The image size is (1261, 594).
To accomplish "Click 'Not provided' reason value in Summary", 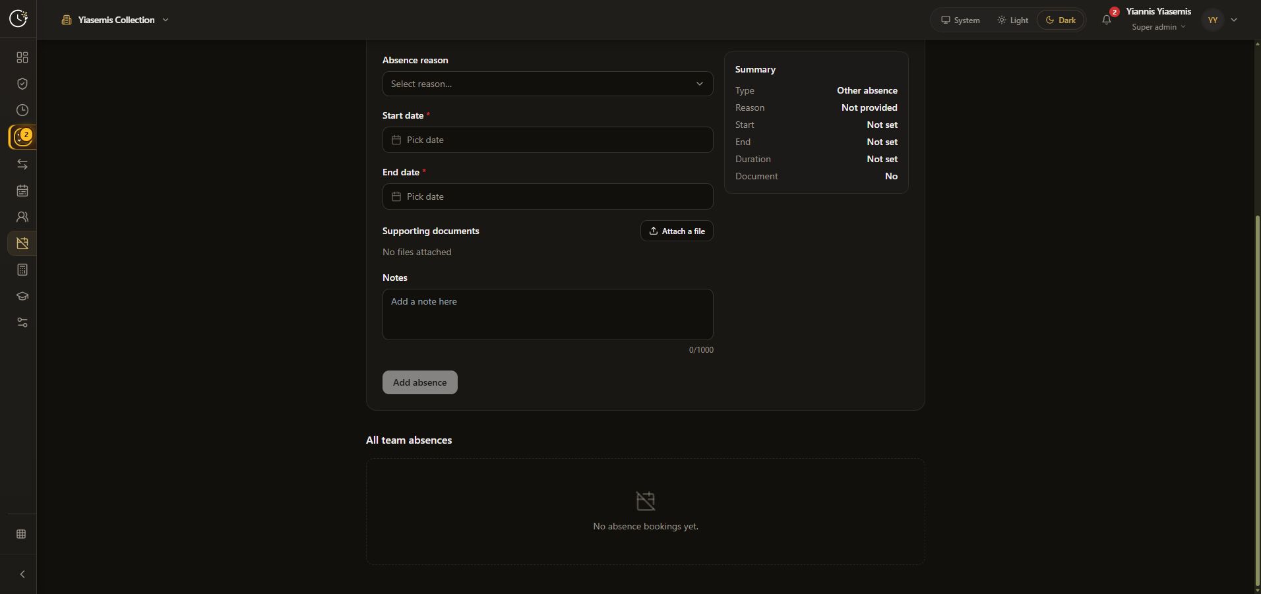I will 869,107.
